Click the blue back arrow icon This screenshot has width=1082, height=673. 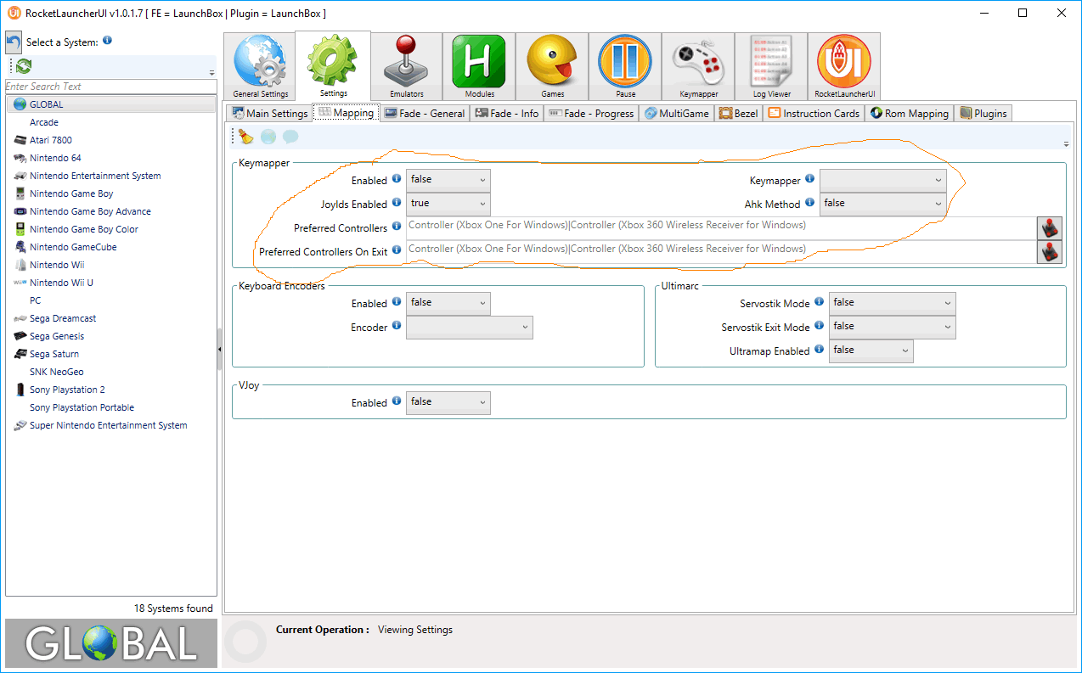coord(14,42)
